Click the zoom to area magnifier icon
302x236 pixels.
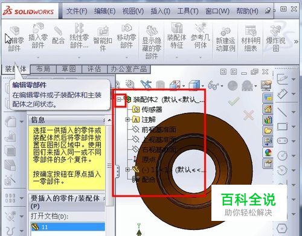[130, 85]
